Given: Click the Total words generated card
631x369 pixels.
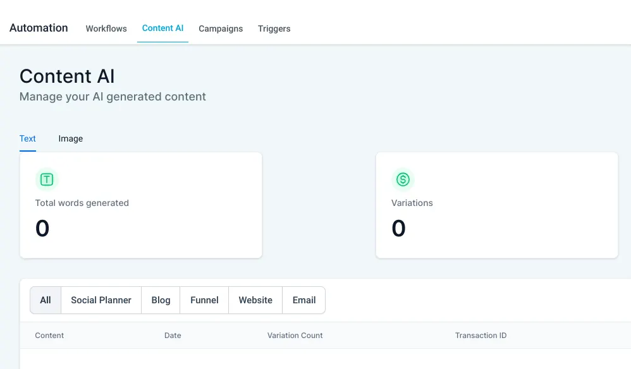Looking at the screenshot, I should (x=141, y=205).
